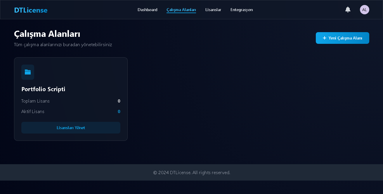This screenshot has height=194, width=383.
Task: Click the Çalışma Alanları page heading
Action: pos(47,34)
